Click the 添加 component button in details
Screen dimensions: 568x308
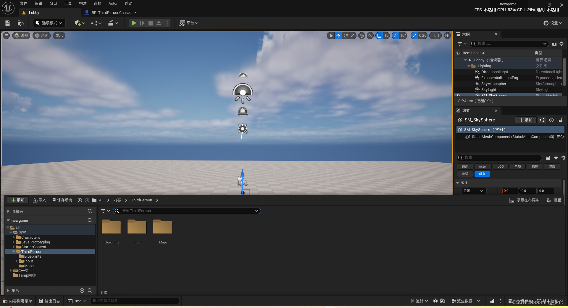click(x=526, y=120)
